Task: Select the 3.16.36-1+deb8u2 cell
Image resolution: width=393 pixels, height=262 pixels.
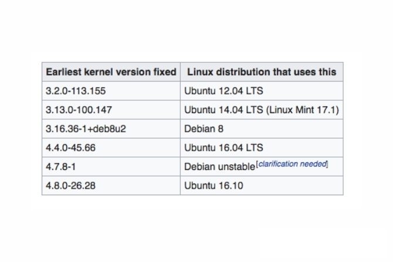Action: click(x=111, y=129)
